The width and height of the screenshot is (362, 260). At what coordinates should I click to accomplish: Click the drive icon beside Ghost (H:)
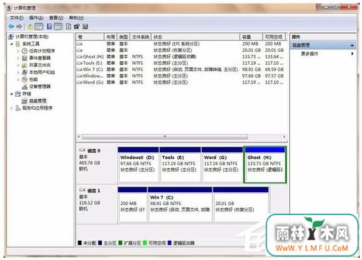tap(79, 57)
